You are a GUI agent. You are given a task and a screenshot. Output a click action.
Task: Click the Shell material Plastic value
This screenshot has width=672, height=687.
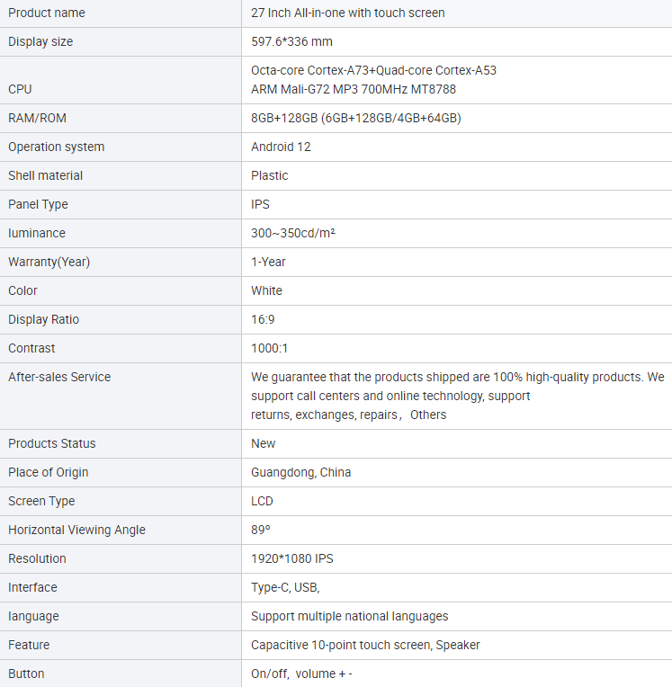(270, 175)
